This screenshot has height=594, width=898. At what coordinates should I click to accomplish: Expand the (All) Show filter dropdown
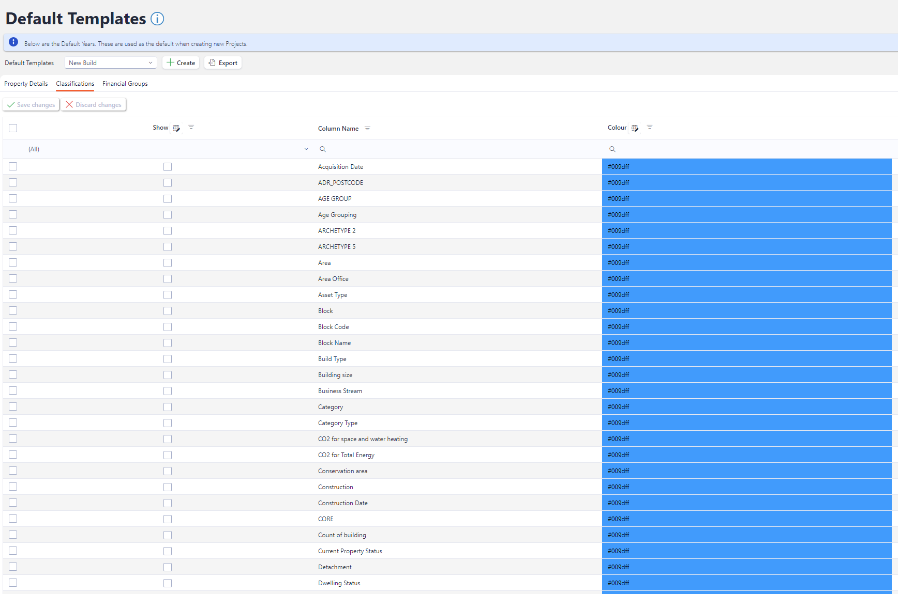[x=306, y=149]
